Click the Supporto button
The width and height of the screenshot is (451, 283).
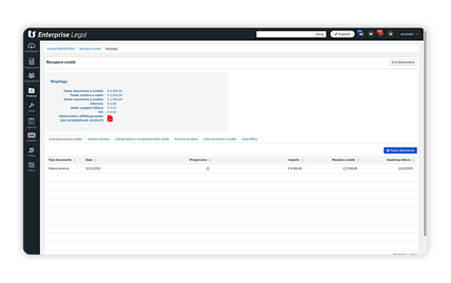pyautogui.click(x=342, y=34)
